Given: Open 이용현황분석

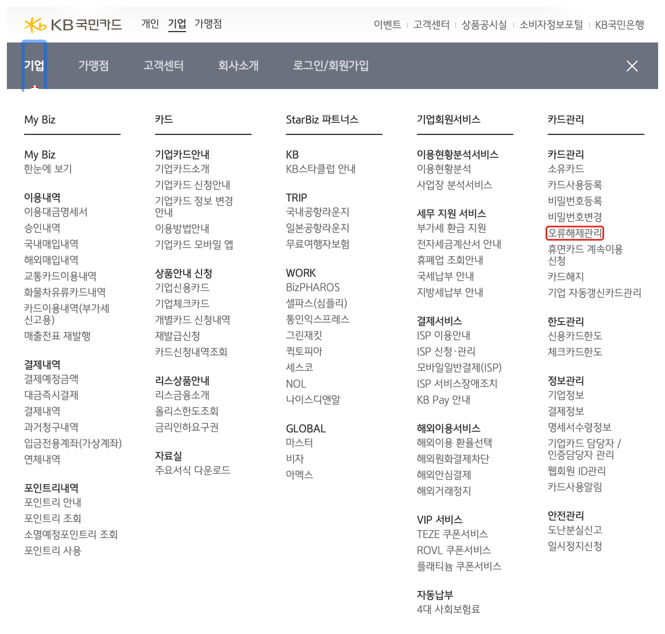Looking at the screenshot, I should [443, 169].
